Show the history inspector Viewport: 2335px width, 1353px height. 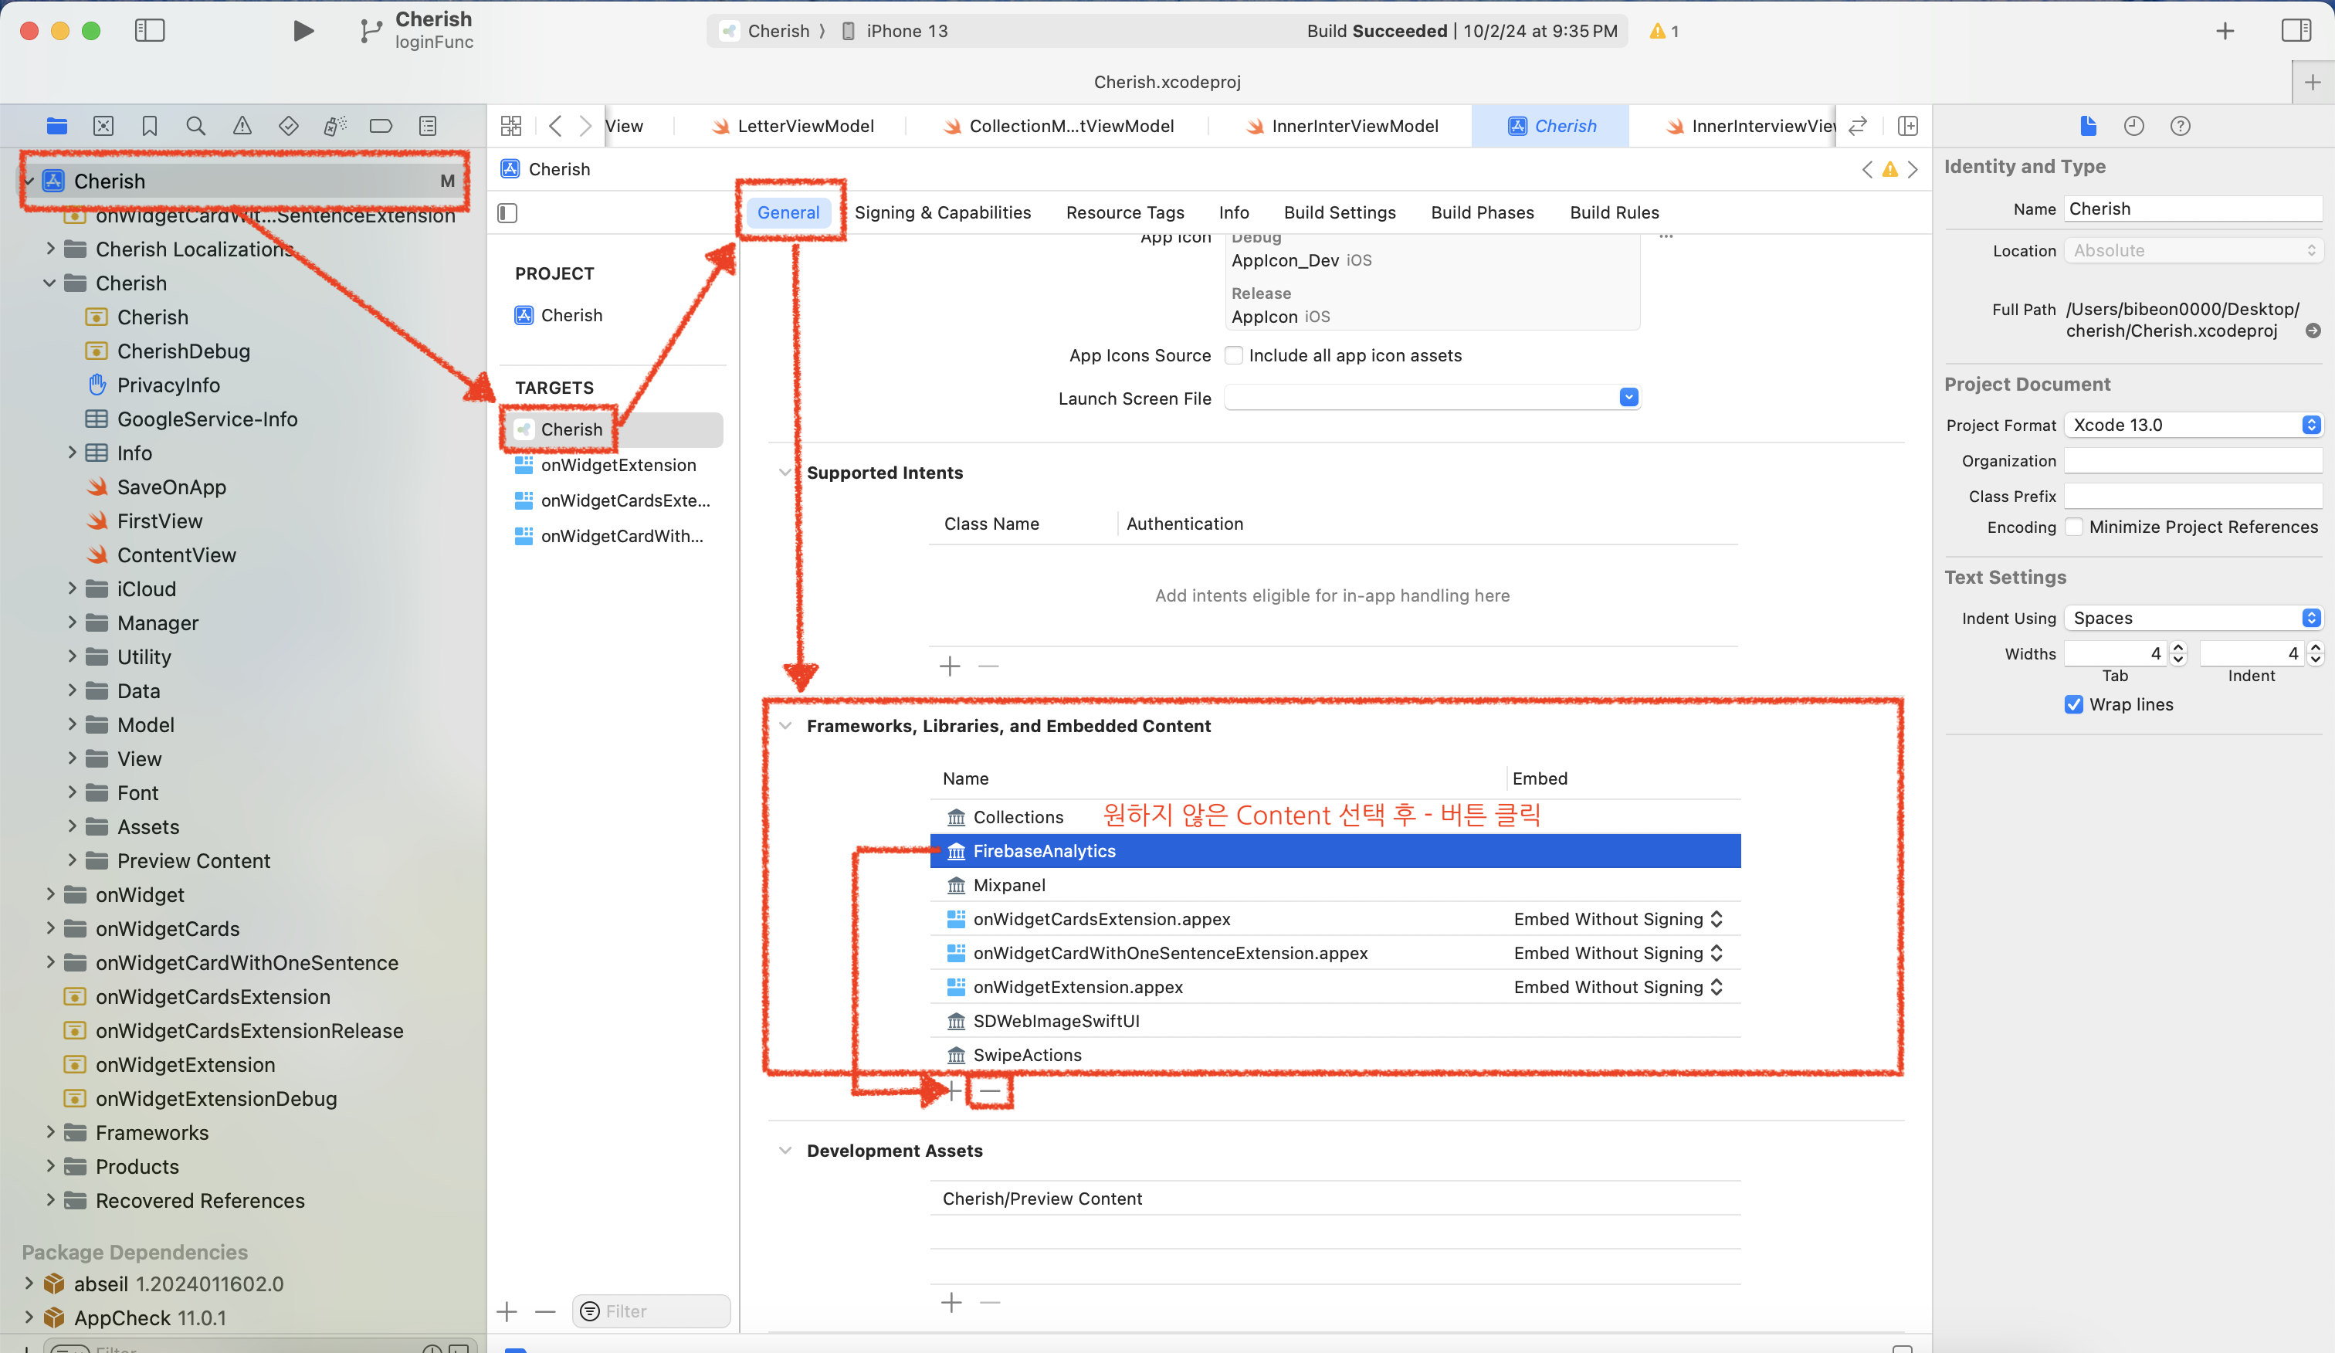[2134, 126]
